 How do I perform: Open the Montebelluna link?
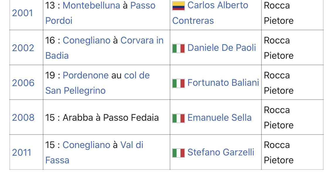pos(91,6)
